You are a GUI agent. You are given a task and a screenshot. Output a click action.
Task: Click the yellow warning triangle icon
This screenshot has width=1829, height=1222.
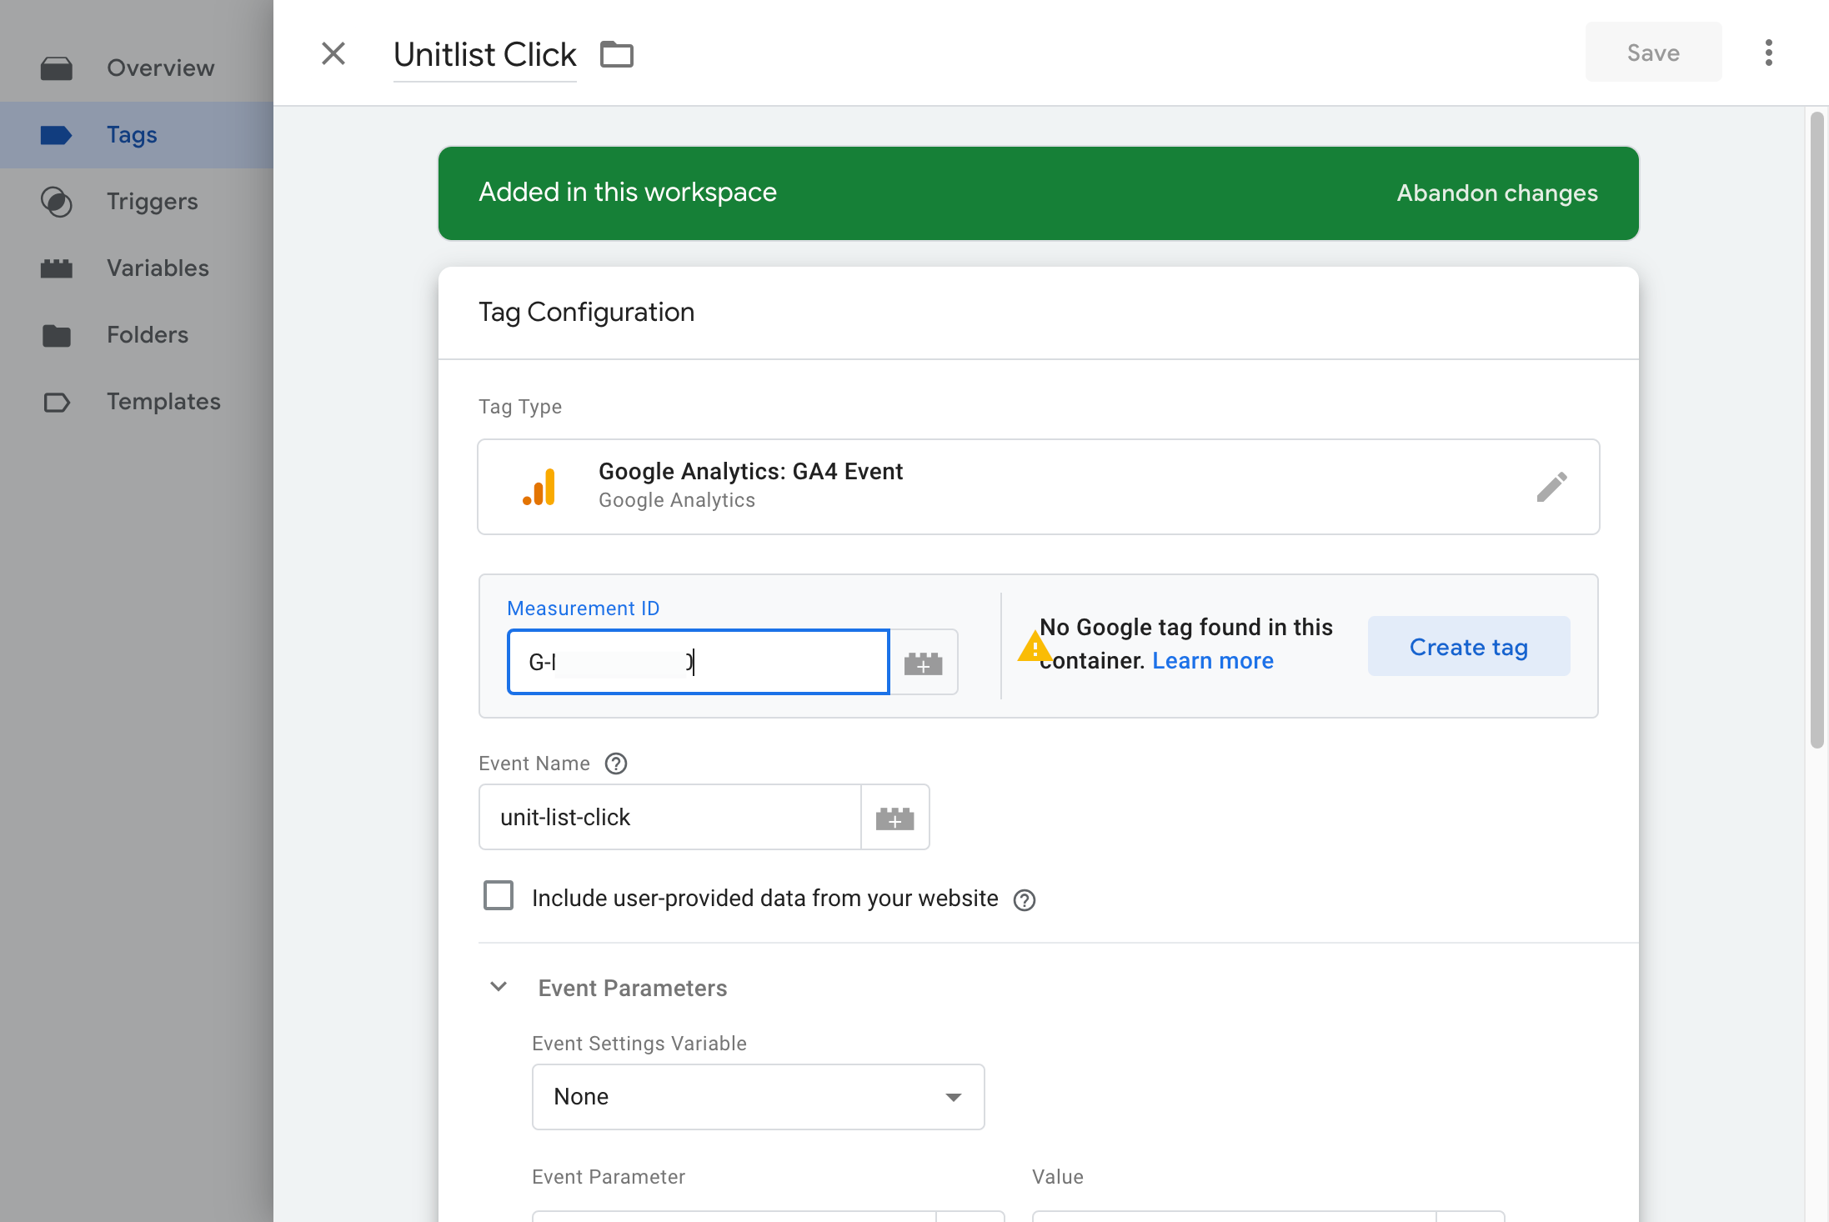[x=1035, y=647]
